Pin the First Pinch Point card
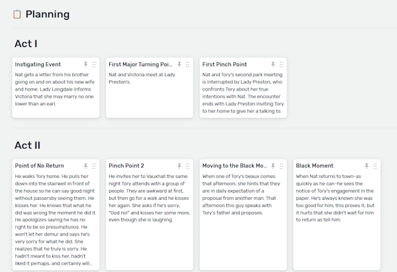397x272 pixels. coord(273,65)
